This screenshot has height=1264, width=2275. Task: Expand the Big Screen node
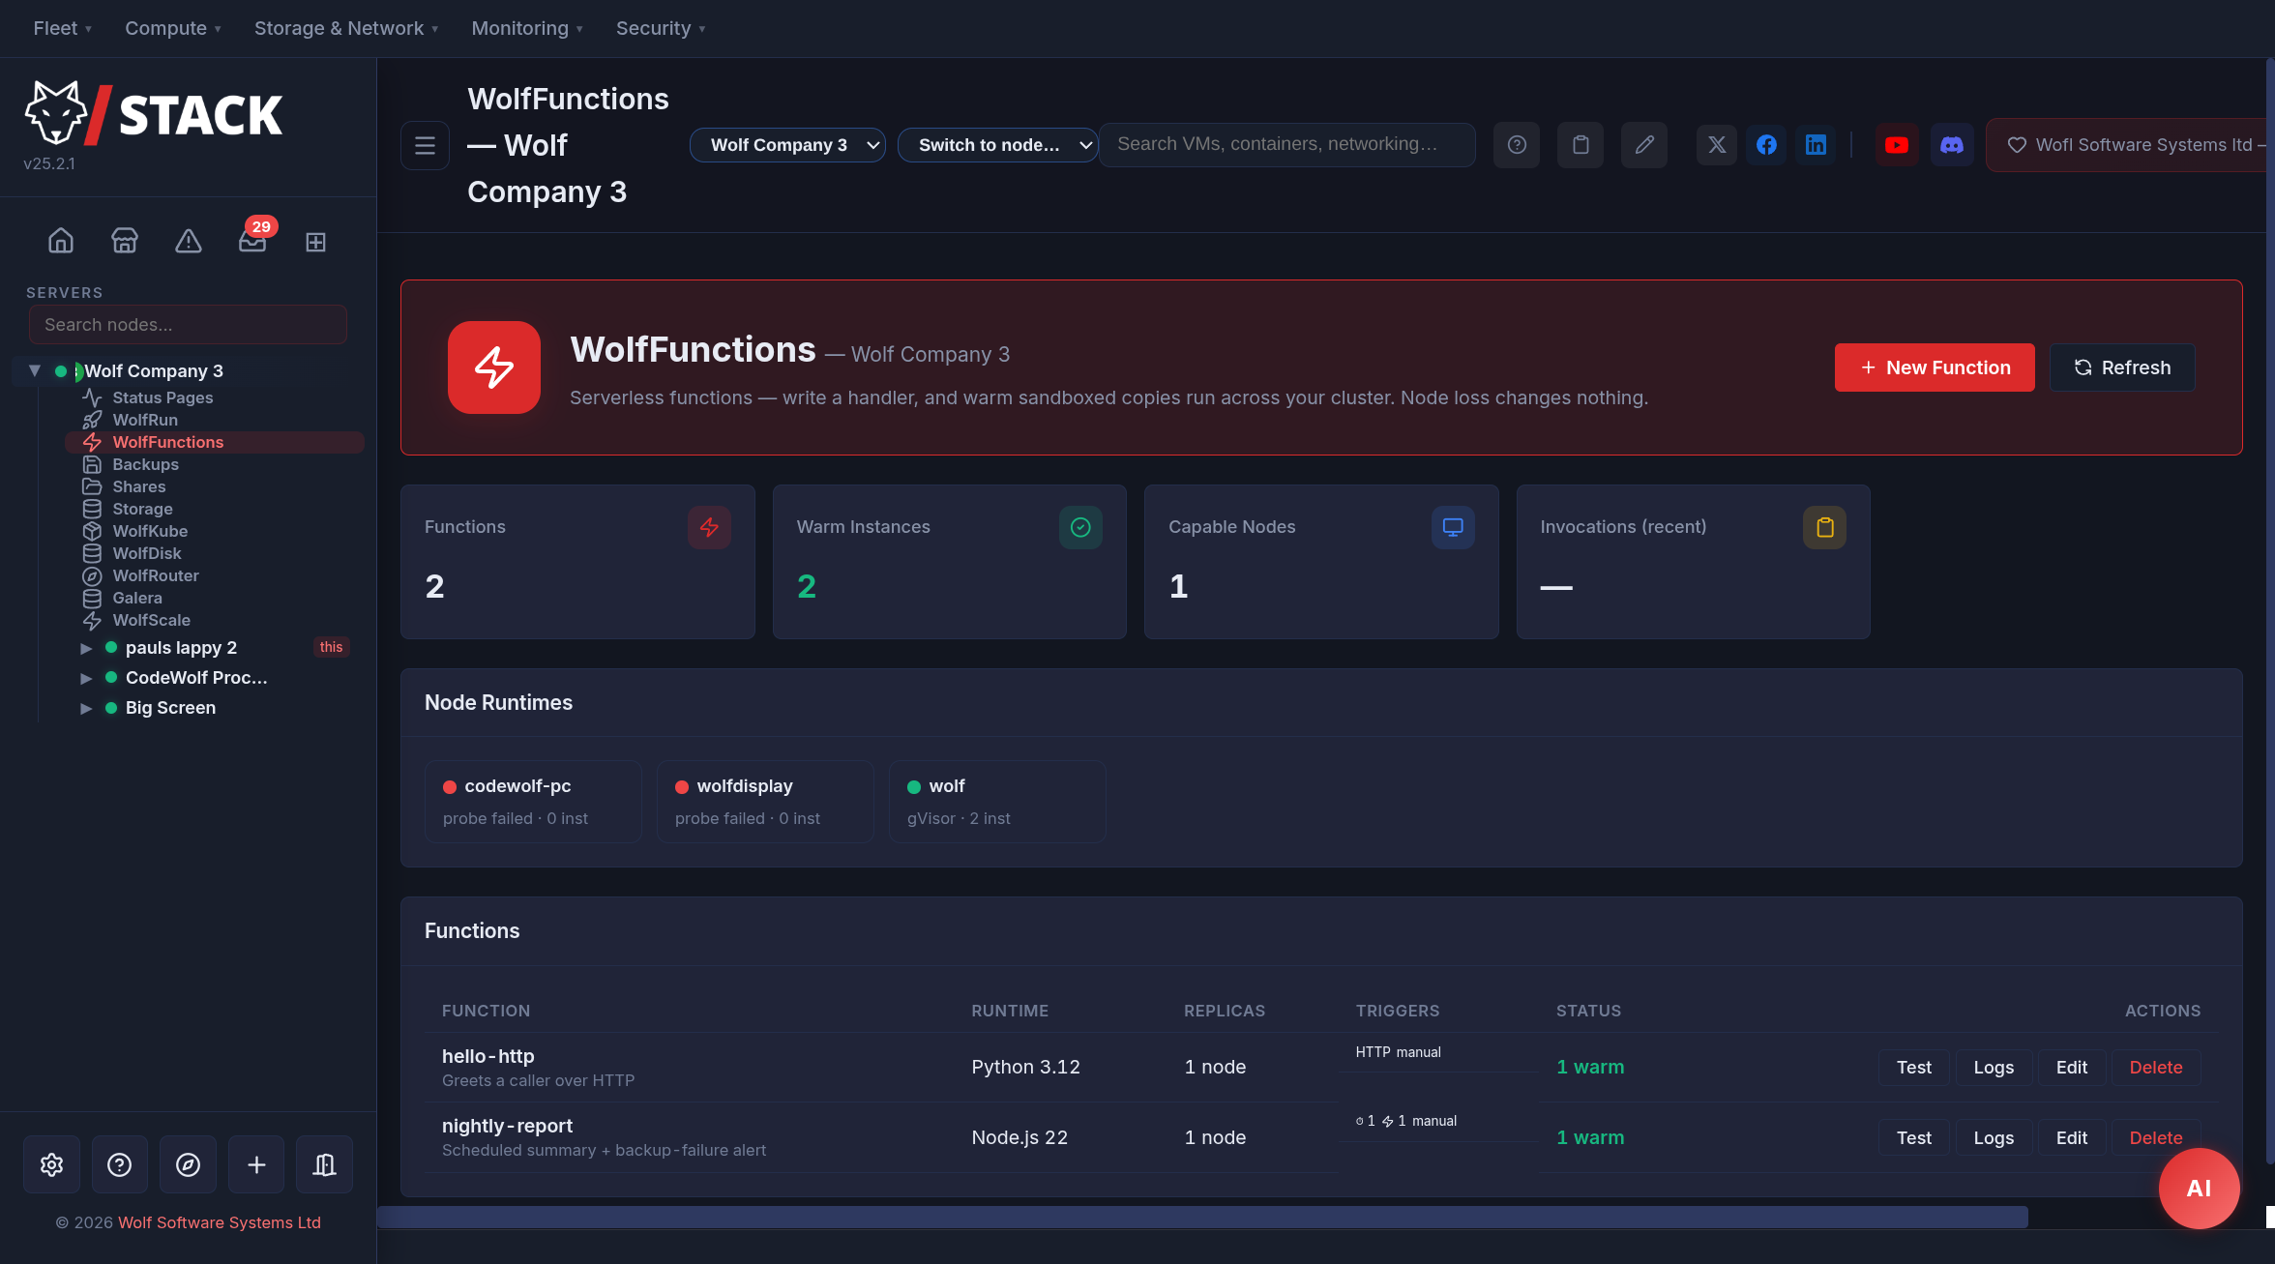pyautogui.click(x=86, y=708)
